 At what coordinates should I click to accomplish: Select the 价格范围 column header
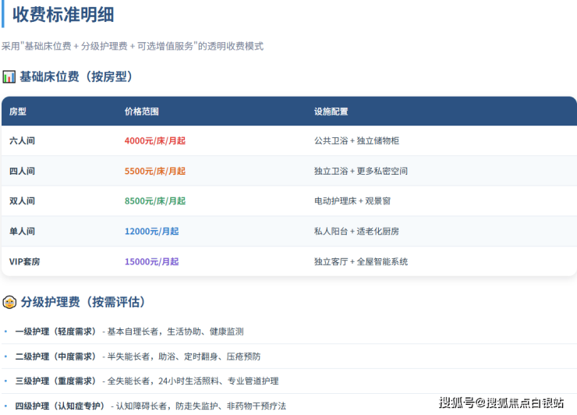pyautogui.click(x=141, y=112)
